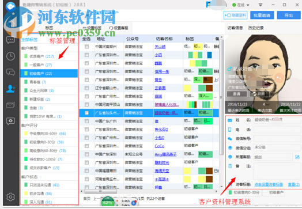Click the 微信帐号 input field
Screen dimensions: 302x209
[x=277, y=139]
